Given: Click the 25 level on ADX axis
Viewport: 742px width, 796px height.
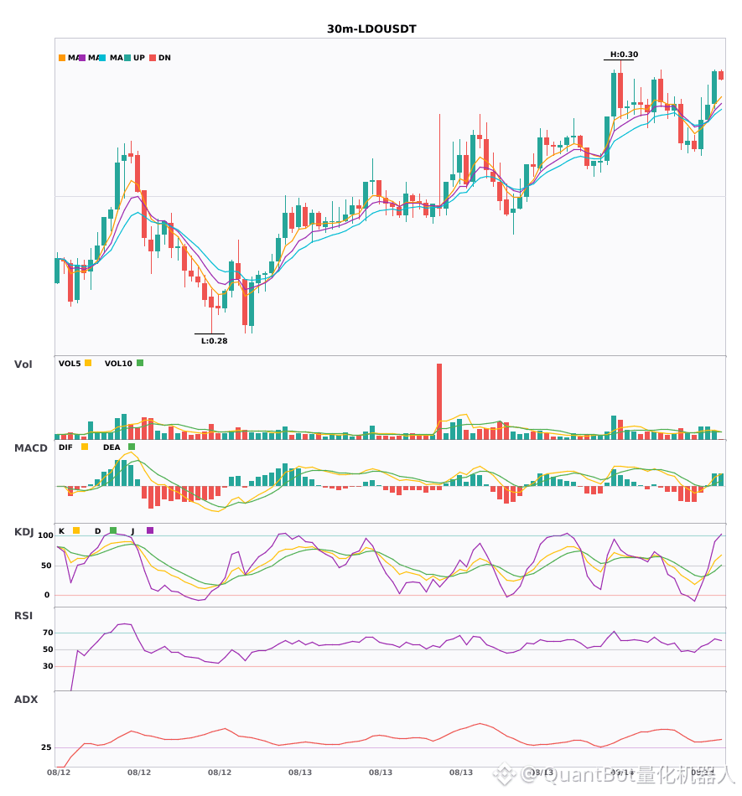Looking at the screenshot, I should point(46,747).
